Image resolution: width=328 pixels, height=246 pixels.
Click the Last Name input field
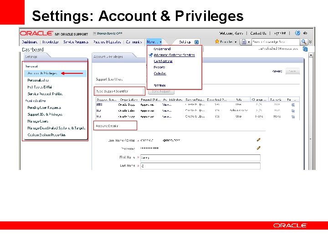click(x=200, y=166)
